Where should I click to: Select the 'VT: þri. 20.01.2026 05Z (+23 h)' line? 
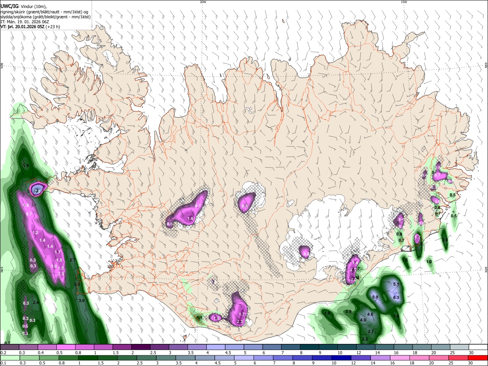pos(30,27)
